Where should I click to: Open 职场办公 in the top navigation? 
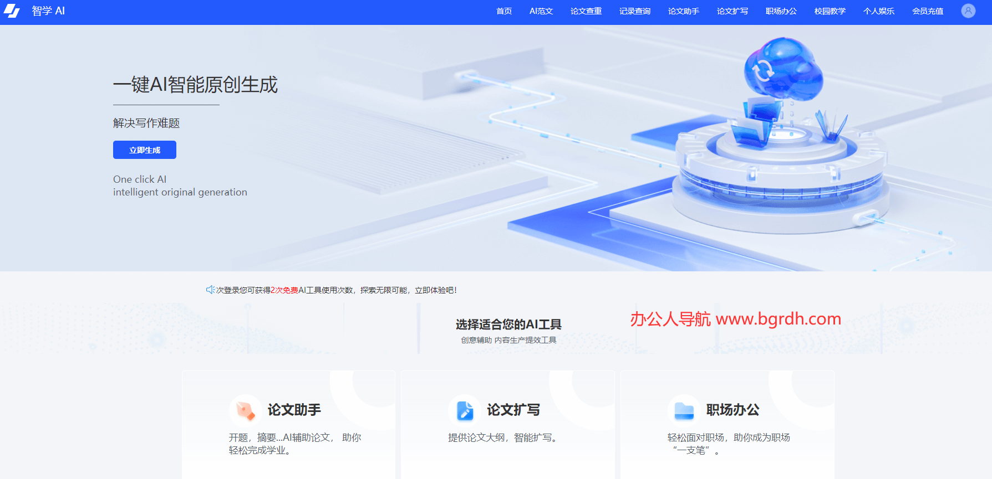(x=781, y=11)
